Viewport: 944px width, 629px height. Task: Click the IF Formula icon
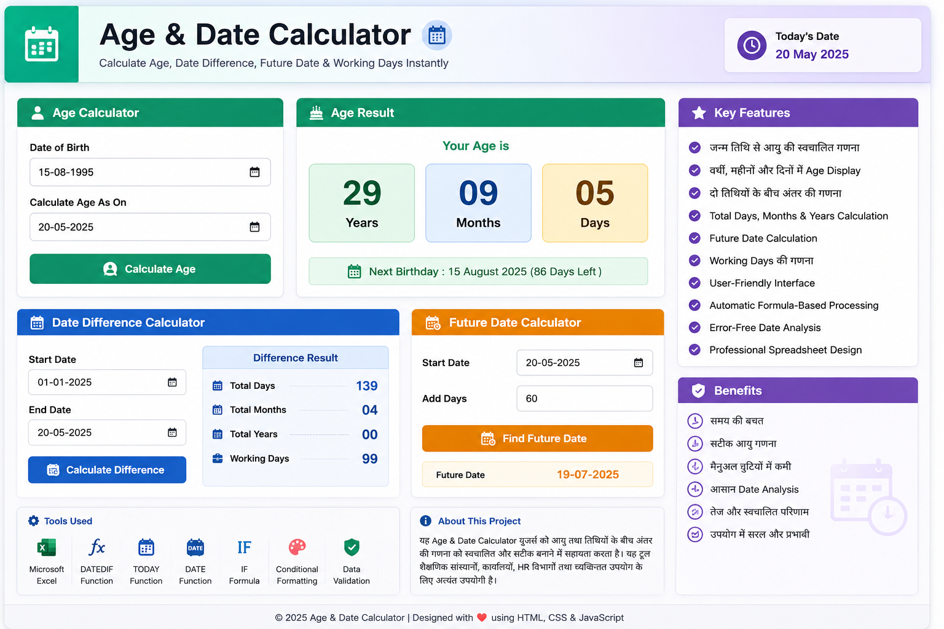pyautogui.click(x=245, y=547)
